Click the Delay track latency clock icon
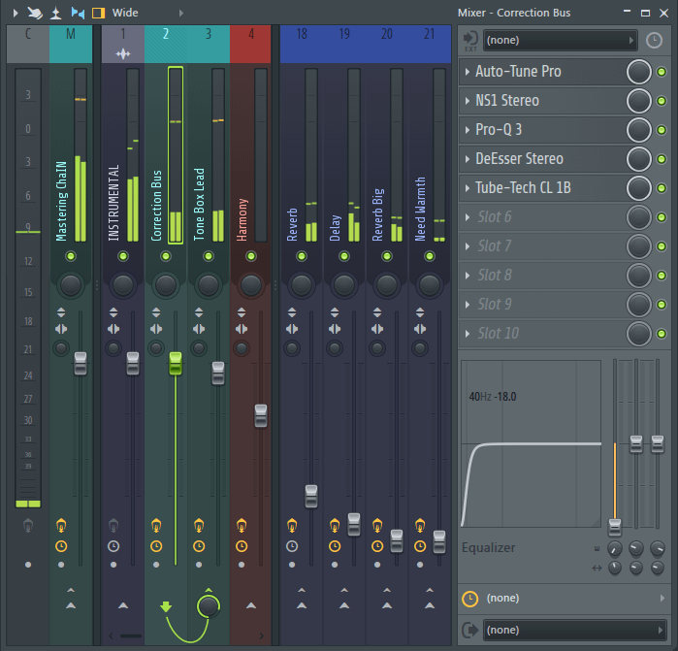 pos(335,546)
